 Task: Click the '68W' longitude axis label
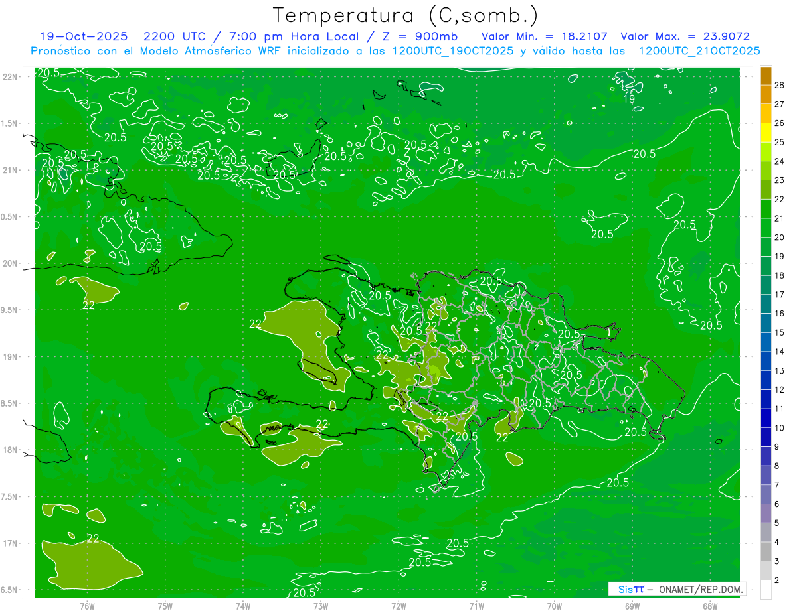[x=709, y=606]
